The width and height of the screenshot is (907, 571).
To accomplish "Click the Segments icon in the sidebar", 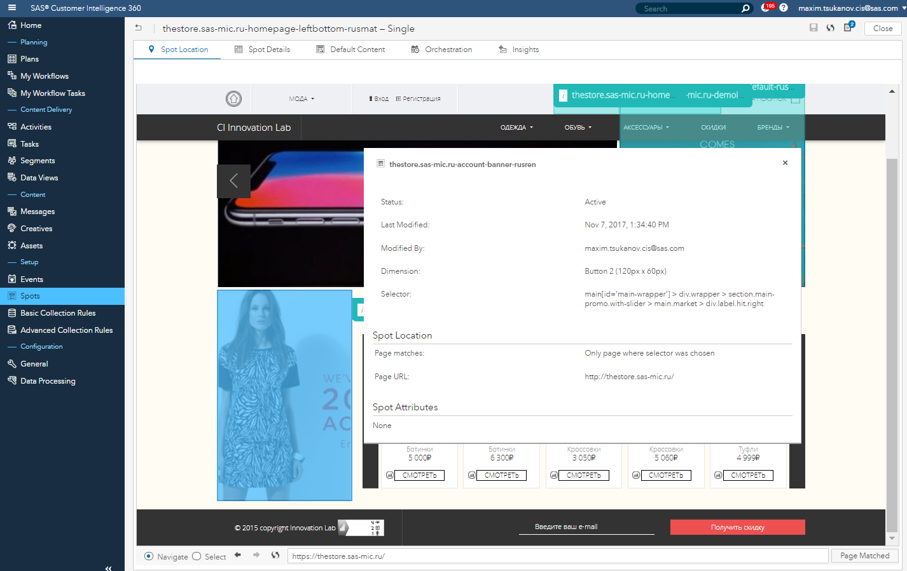I will (x=12, y=160).
